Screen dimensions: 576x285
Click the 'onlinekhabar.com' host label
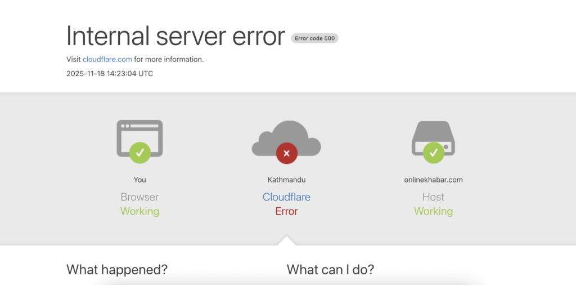[x=434, y=180]
